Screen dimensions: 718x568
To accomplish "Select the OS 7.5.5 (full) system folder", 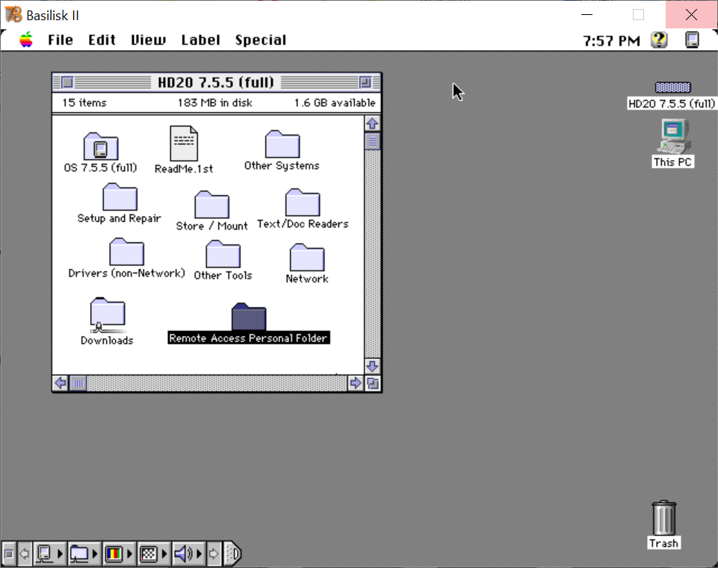I will [101, 146].
